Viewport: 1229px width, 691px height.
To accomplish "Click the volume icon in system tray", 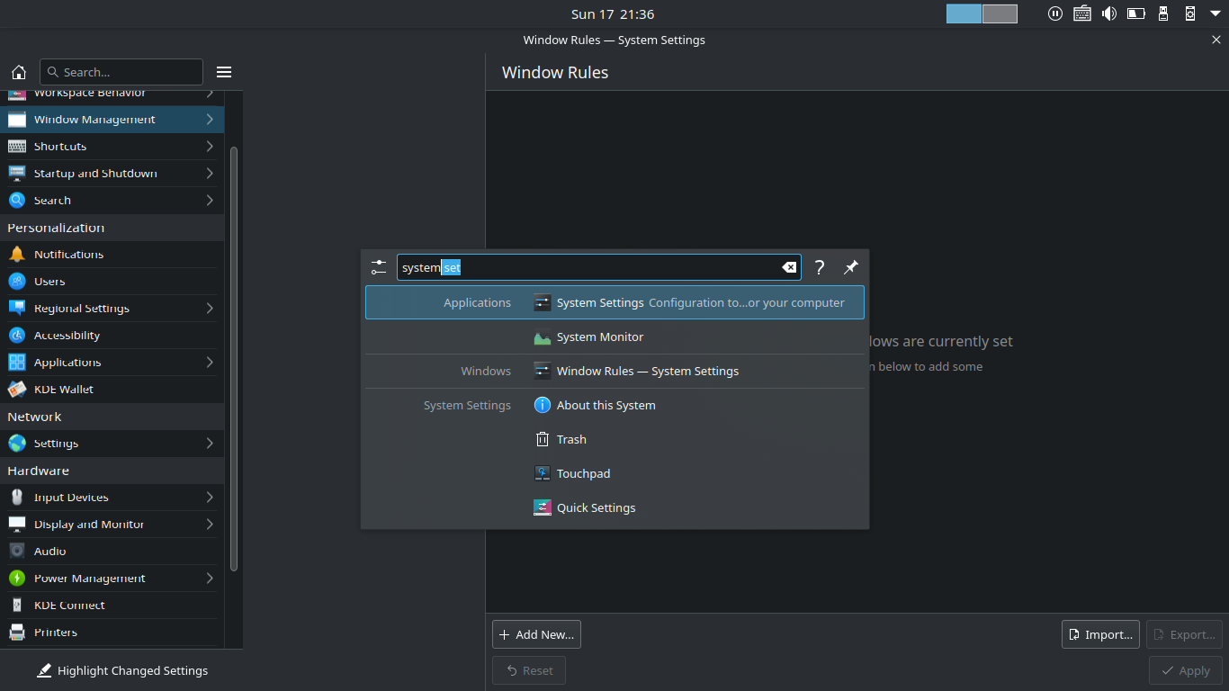I will coord(1109,13).
